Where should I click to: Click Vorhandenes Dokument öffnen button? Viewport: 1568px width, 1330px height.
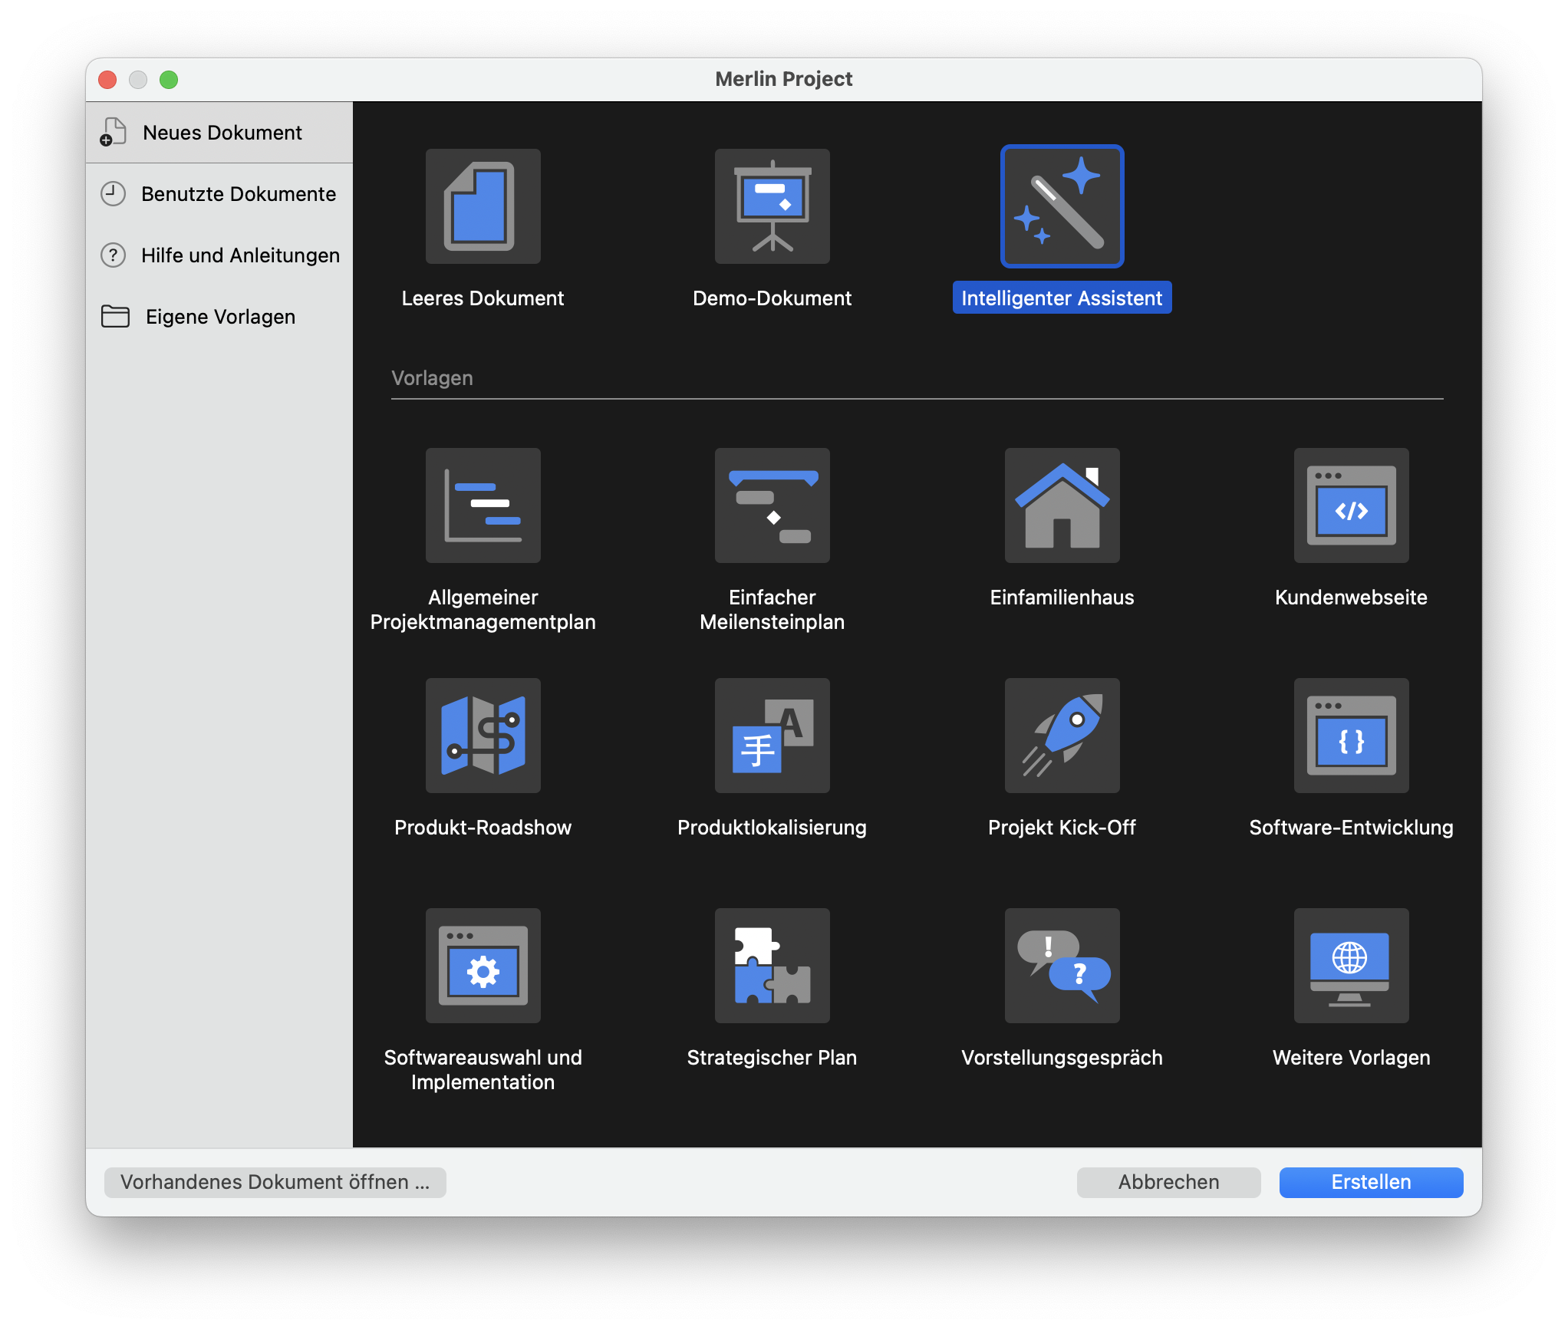[x=275, y=1182]
